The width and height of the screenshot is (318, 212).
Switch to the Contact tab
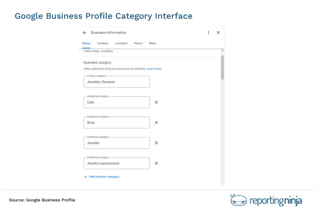coord(103,43)
